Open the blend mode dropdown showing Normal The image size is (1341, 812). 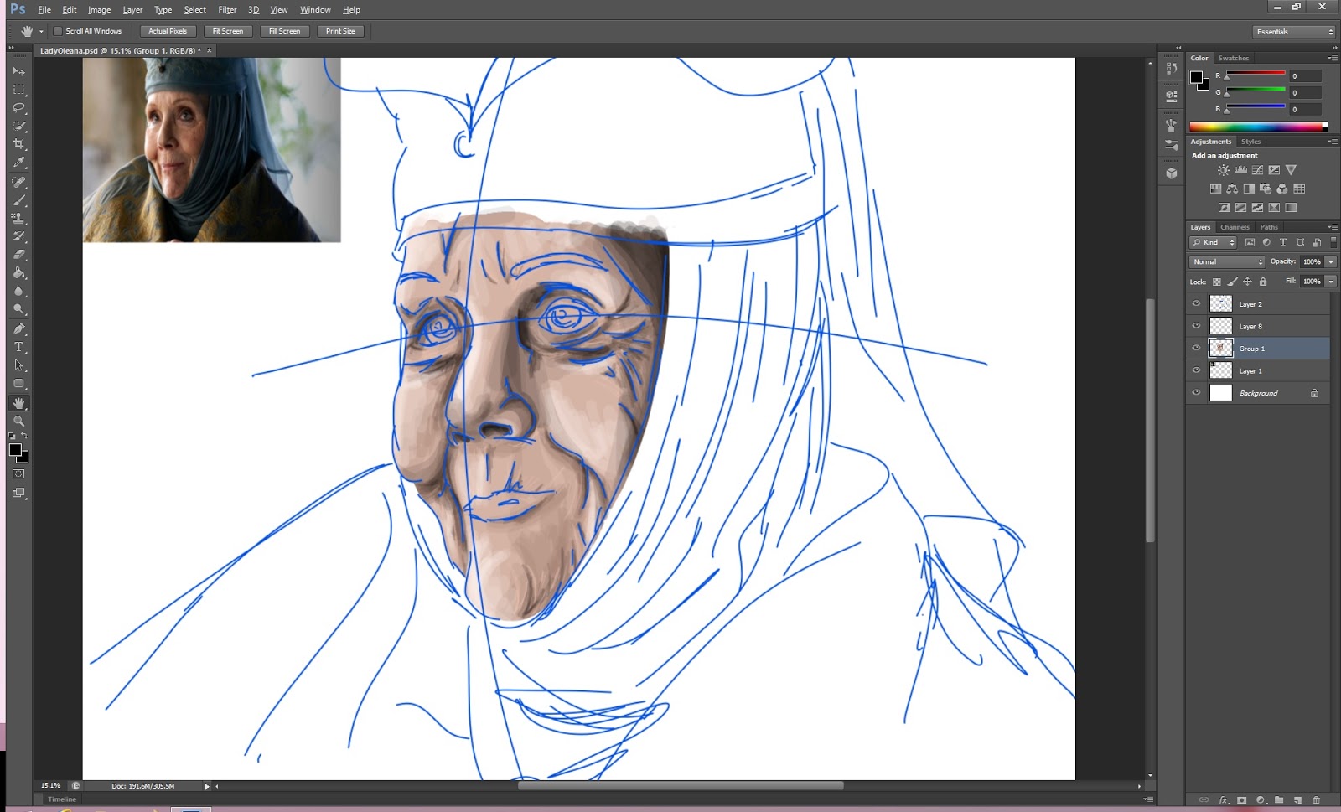1226,261
